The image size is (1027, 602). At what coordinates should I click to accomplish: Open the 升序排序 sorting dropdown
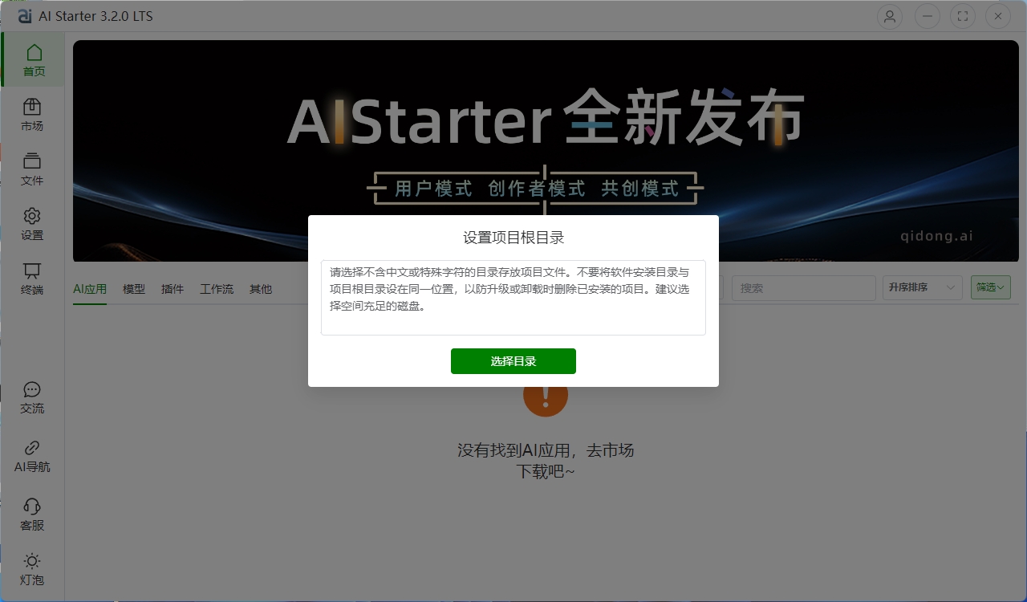919,287
